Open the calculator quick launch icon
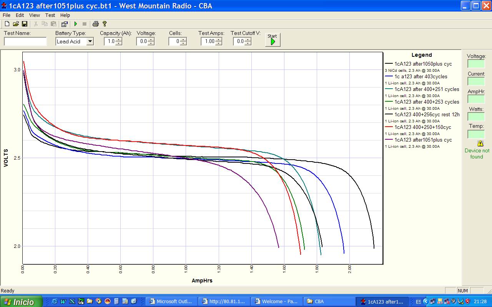This screenshot has width=492, height=307. coord(116,302)
